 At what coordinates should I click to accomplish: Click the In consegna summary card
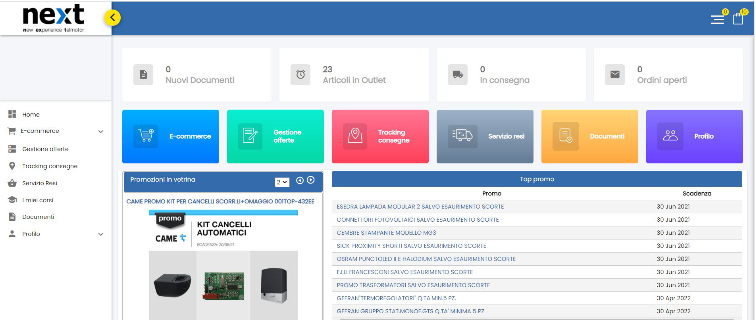[x=511, y=75]
